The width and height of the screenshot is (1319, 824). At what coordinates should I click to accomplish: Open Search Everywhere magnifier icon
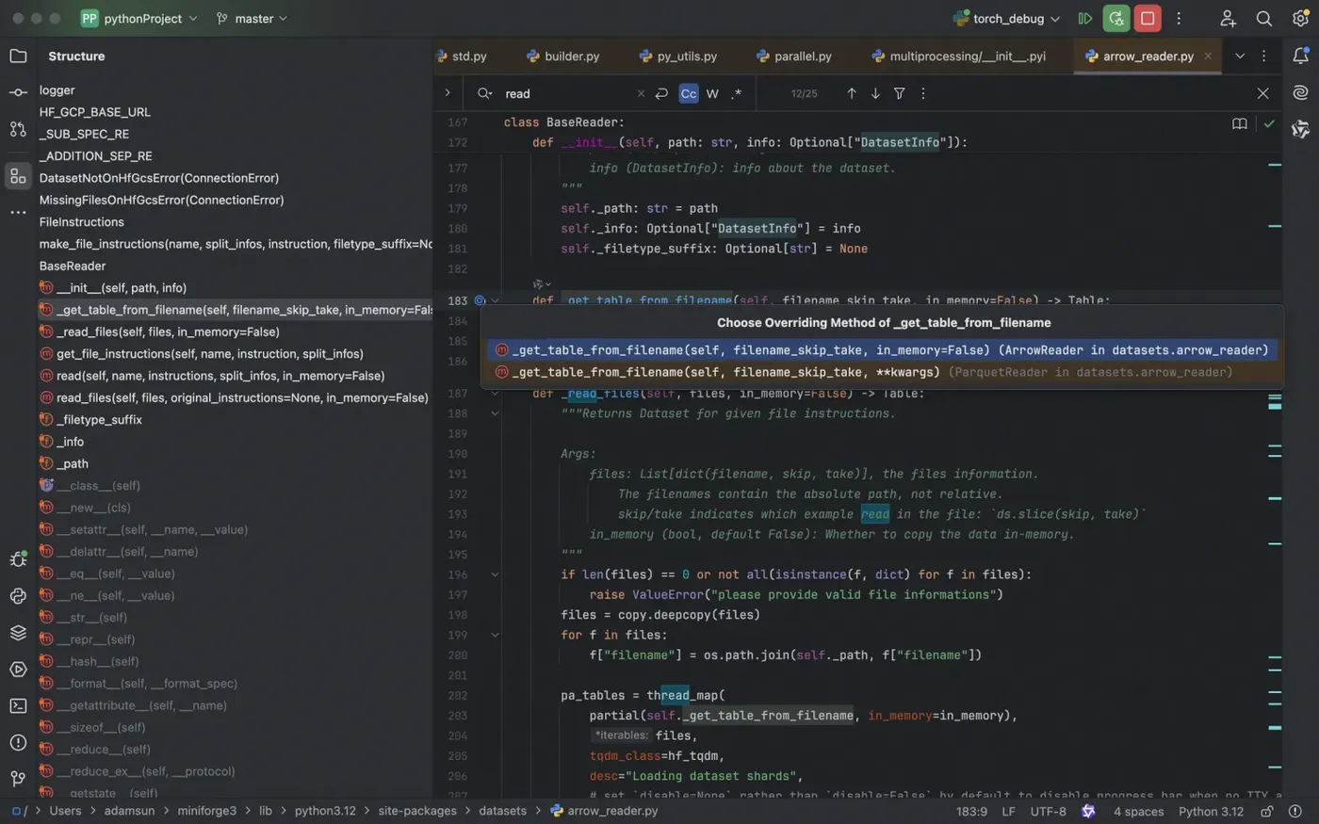1264,19
